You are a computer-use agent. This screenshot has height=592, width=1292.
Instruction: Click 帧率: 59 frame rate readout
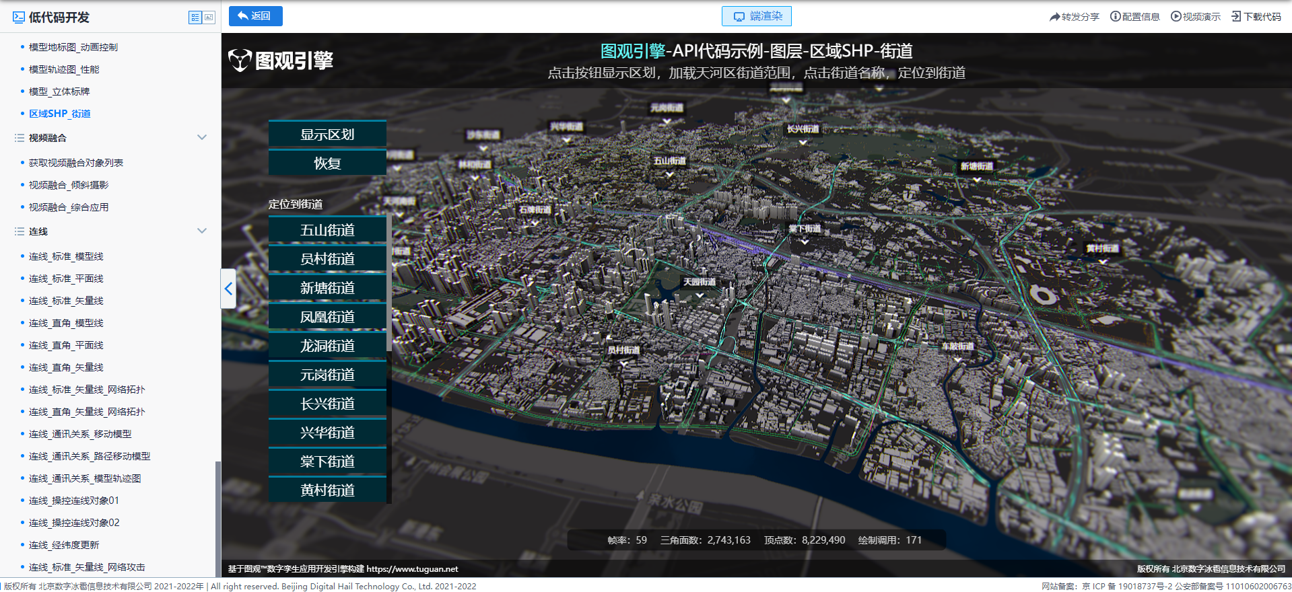(627, 540)
